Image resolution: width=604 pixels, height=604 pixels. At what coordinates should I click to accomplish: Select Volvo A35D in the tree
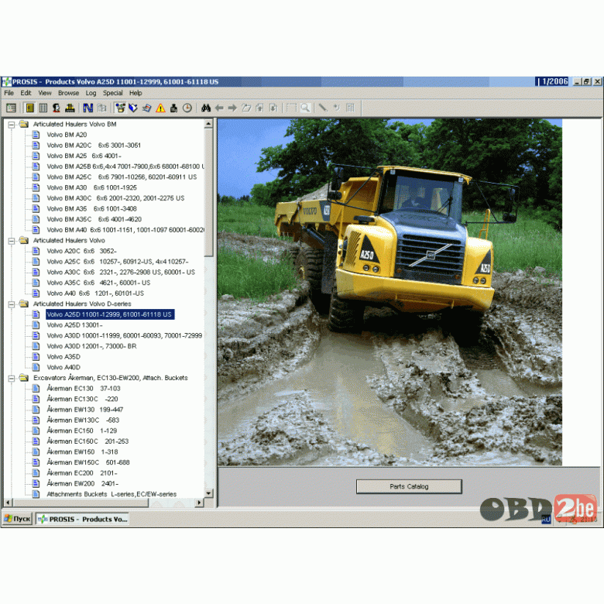(x=63, y=357)
